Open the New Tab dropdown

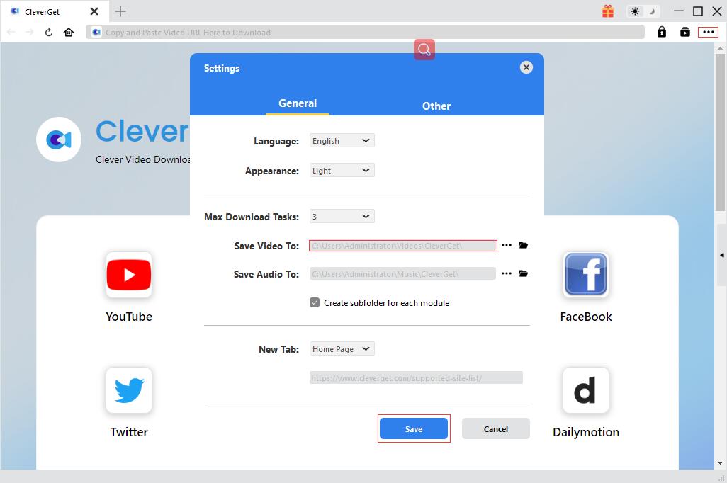pyautogui.click(x=342, y=349)
